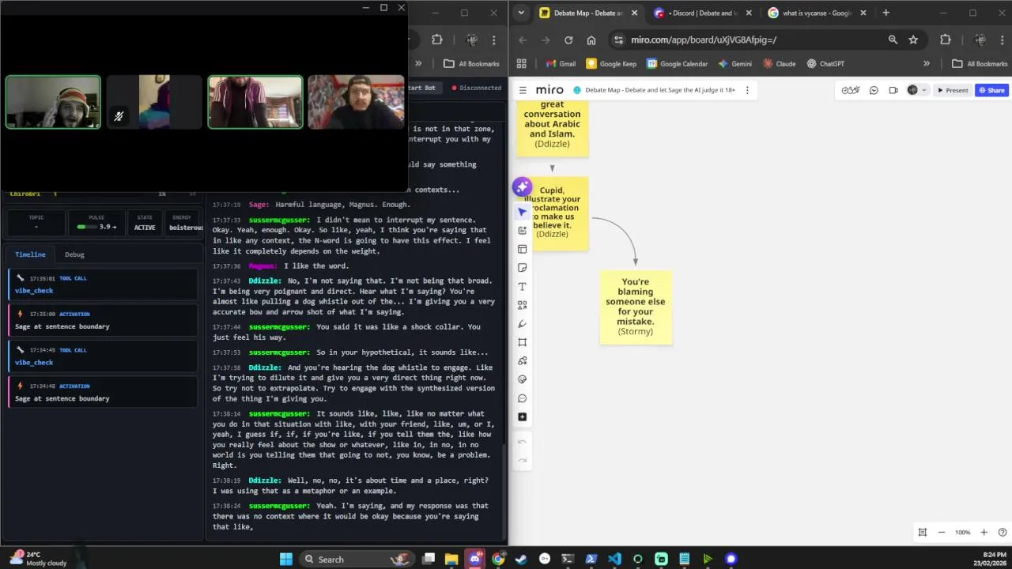Open the AI doc creation tool in Miro toolbar
The height and width of the screenshot is (569, 1012).
coord(522,231)
